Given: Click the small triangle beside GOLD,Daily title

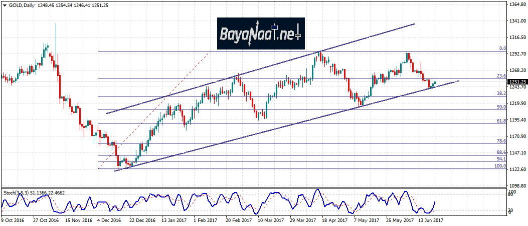Looking at the screenshot, I should (x=4, y=4).
